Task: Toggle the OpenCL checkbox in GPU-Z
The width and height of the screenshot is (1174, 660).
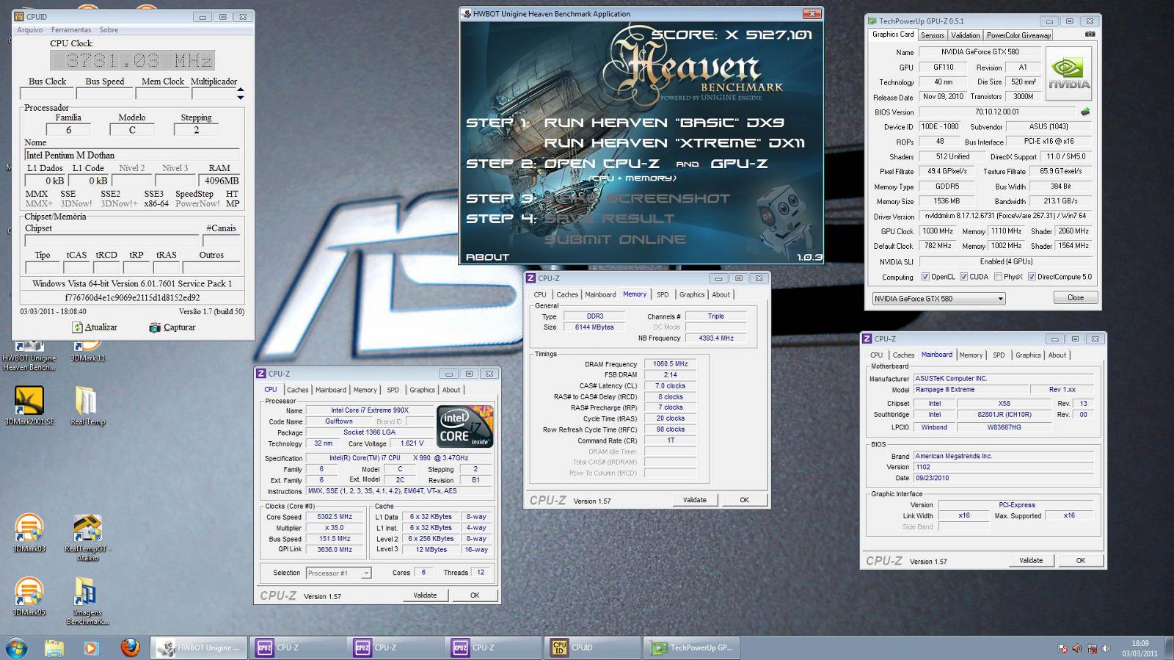Action: pyautogui.click(x=925, y=277)
